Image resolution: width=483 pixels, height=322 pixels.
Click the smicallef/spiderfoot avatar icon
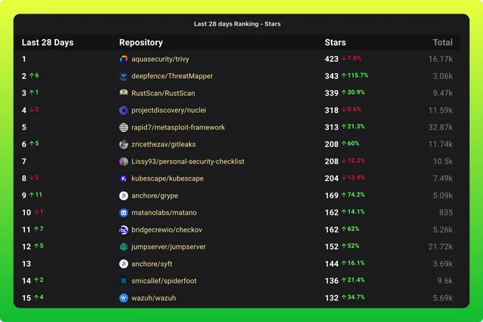point(124,281)
